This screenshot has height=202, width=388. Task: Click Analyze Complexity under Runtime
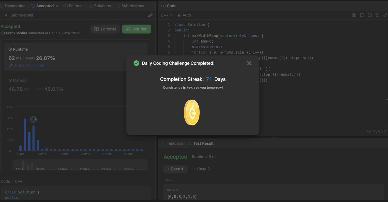click(27, 66)
